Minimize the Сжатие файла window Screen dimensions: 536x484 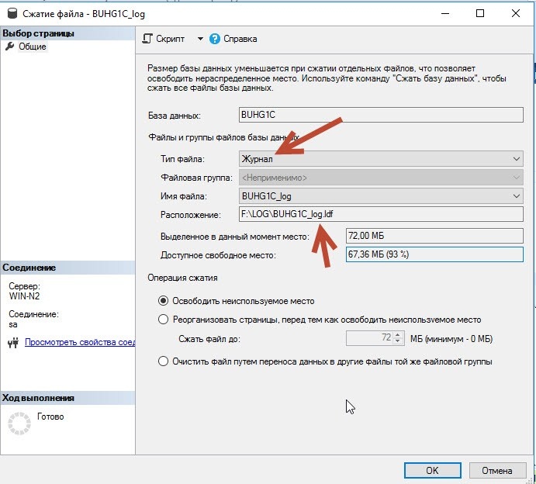coord(445,14)
